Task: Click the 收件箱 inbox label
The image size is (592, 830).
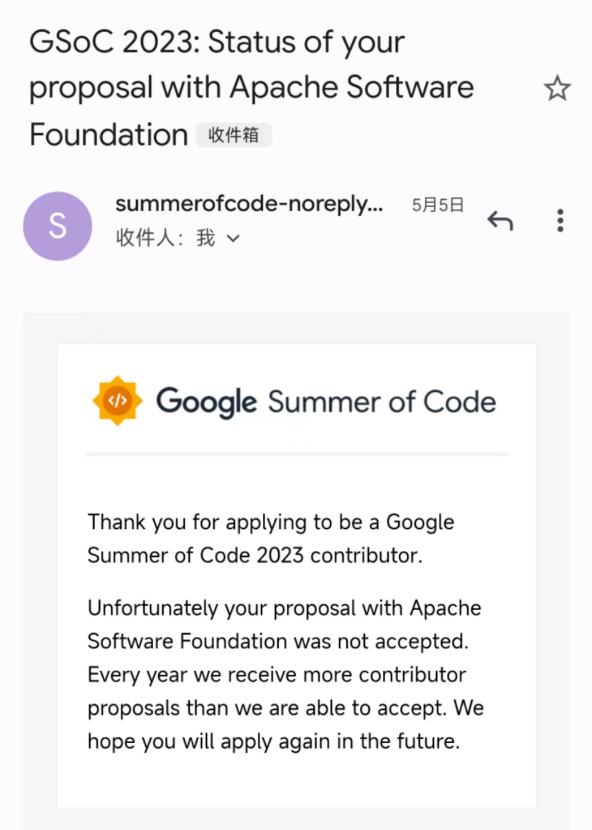Action: 234,135
